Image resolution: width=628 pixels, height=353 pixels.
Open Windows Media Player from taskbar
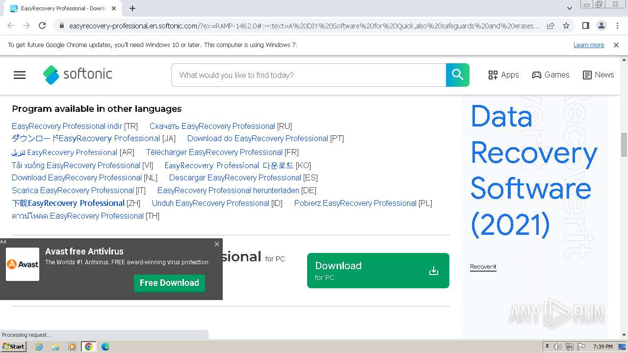coord(72,347)
